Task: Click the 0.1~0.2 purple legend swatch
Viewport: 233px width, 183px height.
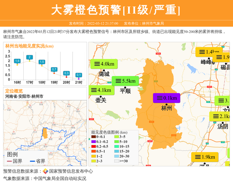Action: pyautogui.click(x=94, y=142)
